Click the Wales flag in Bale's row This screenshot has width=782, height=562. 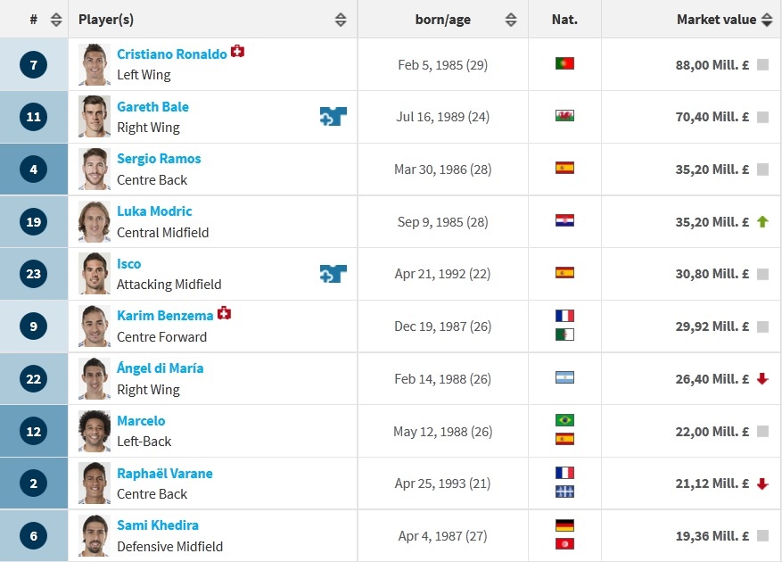pyautogui.click(x=564, y=116)
